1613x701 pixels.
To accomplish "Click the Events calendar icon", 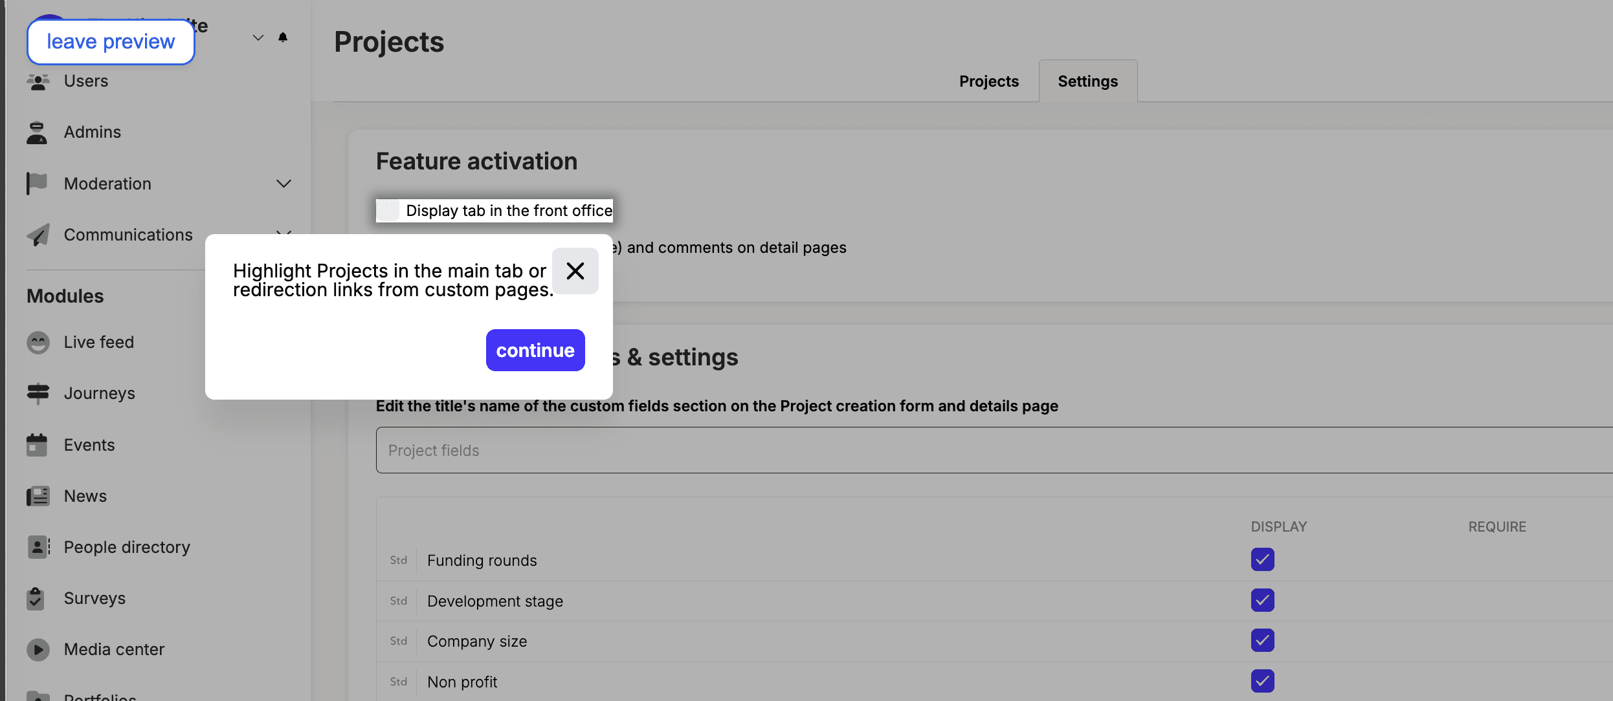I will point(37,445).
